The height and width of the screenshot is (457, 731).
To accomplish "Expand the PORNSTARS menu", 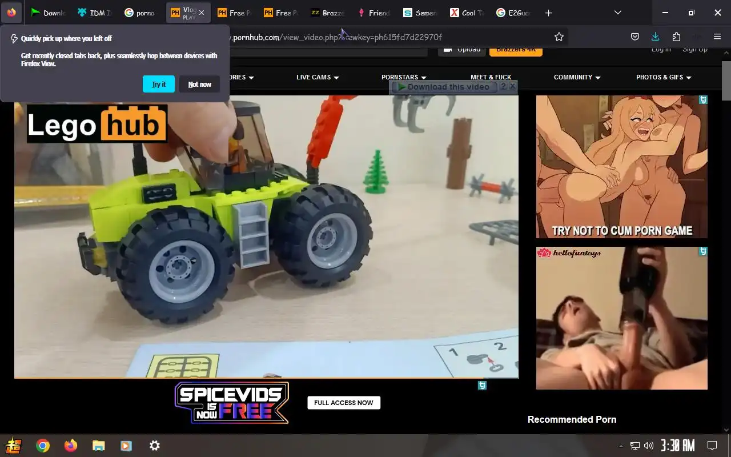I will point(404,77).
